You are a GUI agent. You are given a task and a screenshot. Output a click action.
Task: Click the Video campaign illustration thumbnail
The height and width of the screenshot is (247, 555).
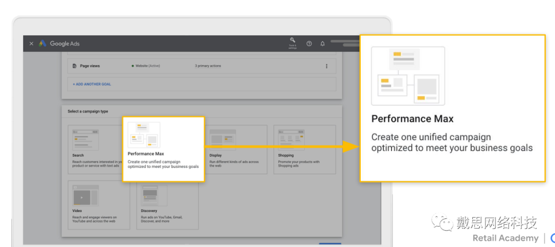(85, 195)
